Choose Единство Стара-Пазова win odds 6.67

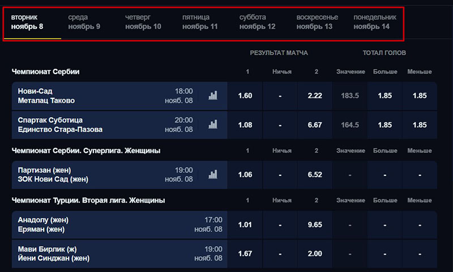(x=315, y=125)
